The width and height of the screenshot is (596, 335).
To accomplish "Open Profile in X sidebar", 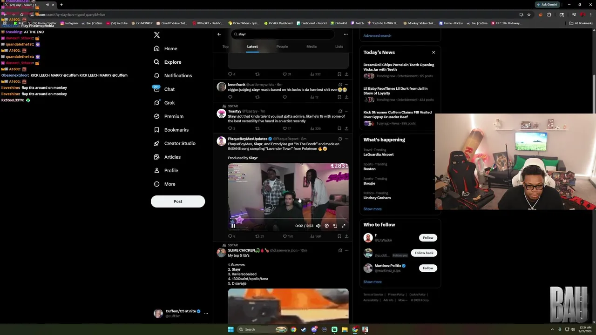I will pyautogui.click(x=165, y=170).
